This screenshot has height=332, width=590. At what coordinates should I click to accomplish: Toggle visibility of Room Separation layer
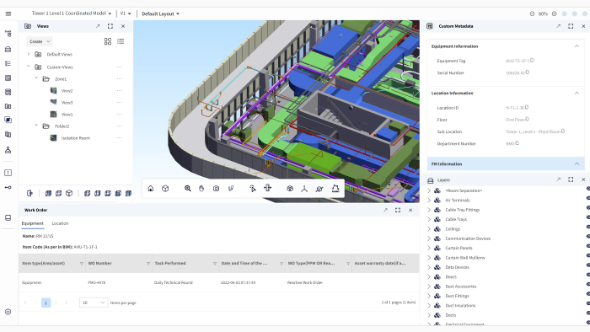click(x=587, y=189)
